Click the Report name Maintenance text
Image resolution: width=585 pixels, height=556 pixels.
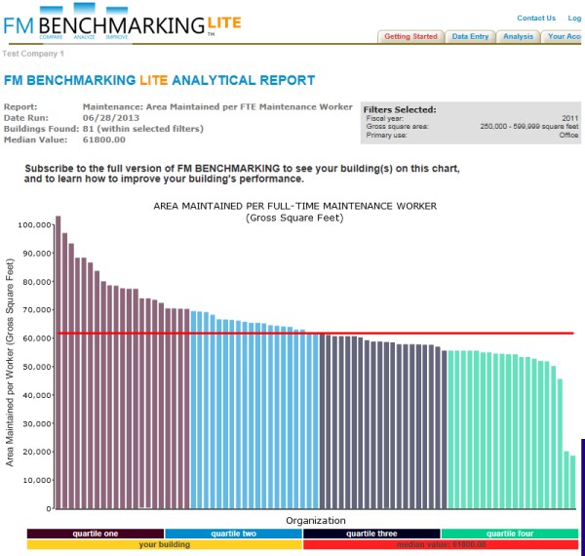click(217, 106)
